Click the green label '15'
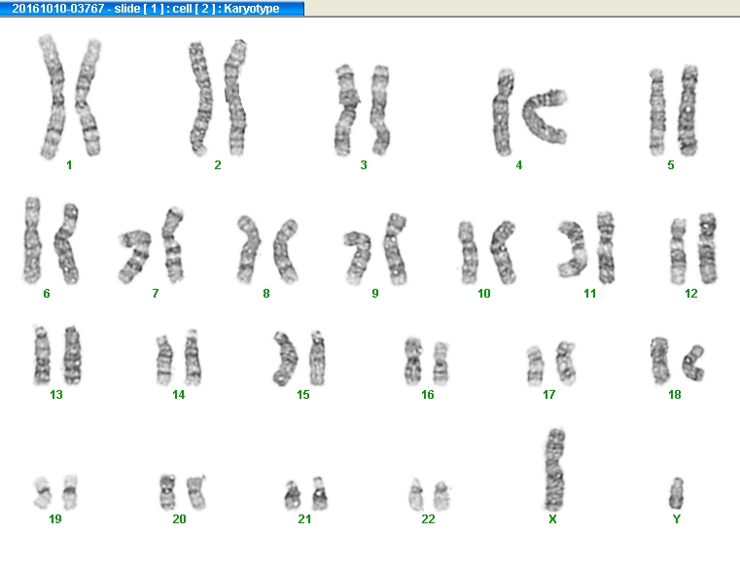The width and height of the screenshot is (740, 569). 303,395
